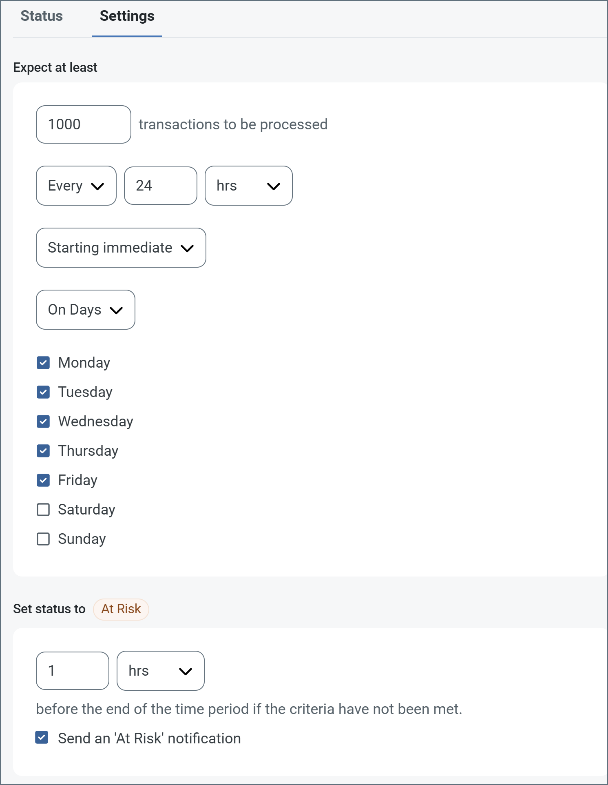The image size is (608, 785).
Task: Disable the Thursday checkbox
Action: [43, 451]
